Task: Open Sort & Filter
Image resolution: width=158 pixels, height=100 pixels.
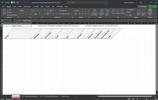Action: (x=139, y=12)
